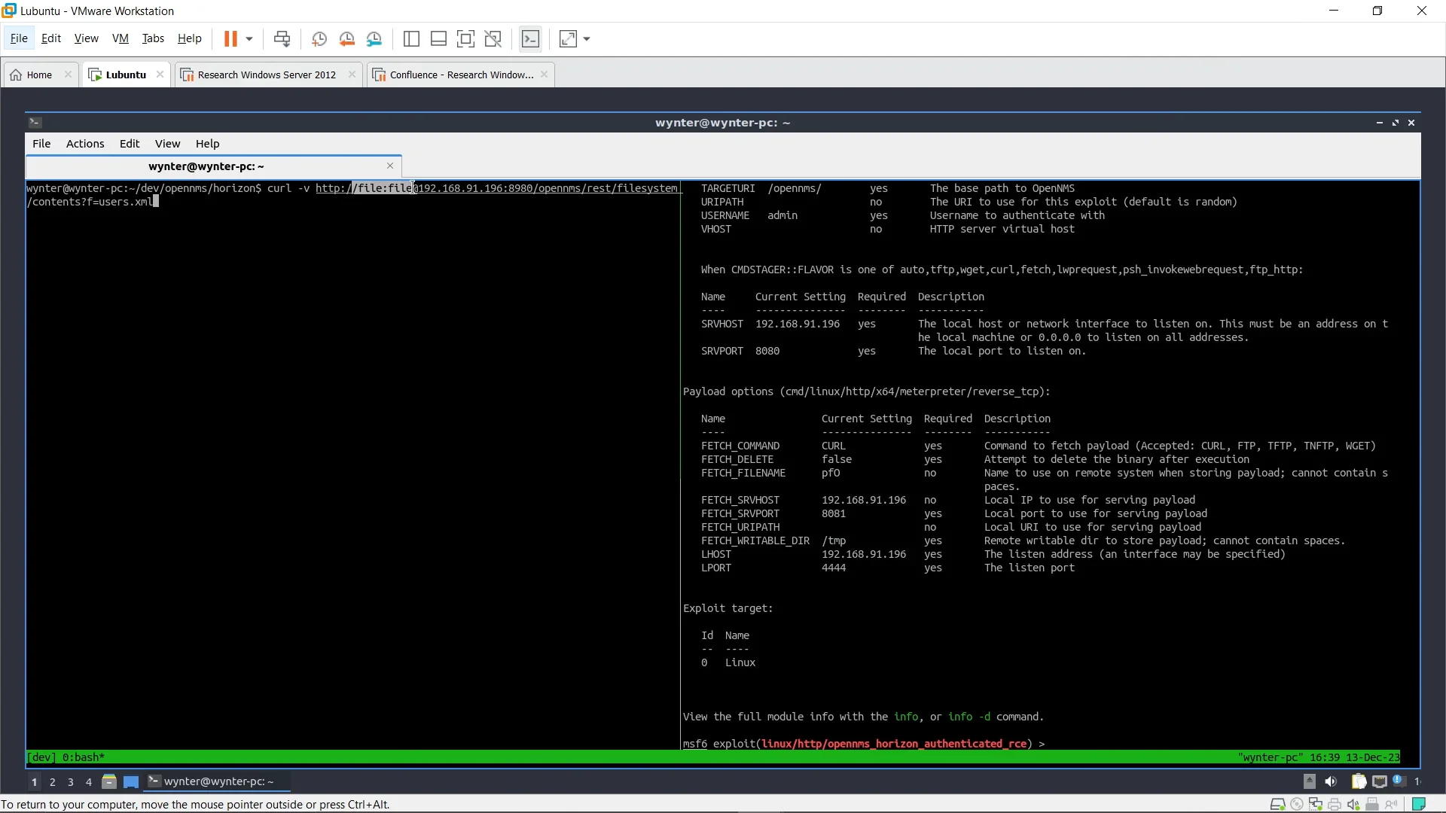This screenshot has height=813, width=1446.
Task: Toggle Unity mode icon
Action: coord(493,38)
